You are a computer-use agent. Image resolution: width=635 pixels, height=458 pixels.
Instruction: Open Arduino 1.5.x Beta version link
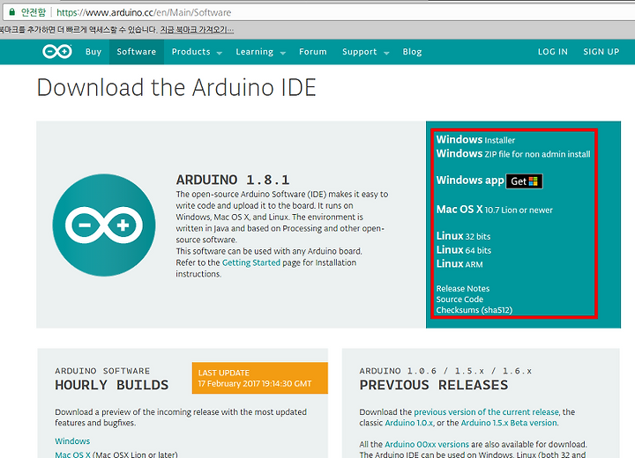point(509,423)
